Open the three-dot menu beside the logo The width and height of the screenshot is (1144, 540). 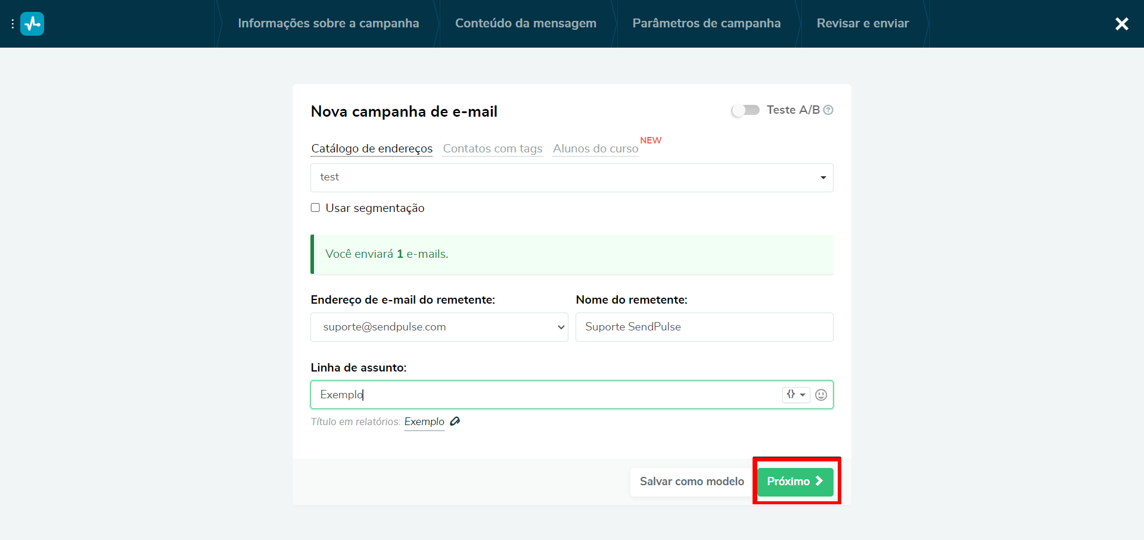13,24
